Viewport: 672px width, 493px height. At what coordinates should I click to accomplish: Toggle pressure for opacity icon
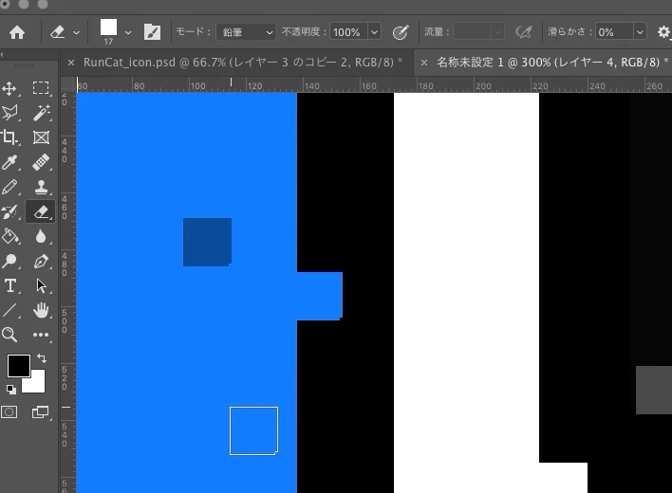point(401,32)
